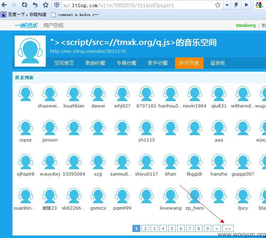
Task: Switch to the 空间首页 tab
Action: (64, 63)
